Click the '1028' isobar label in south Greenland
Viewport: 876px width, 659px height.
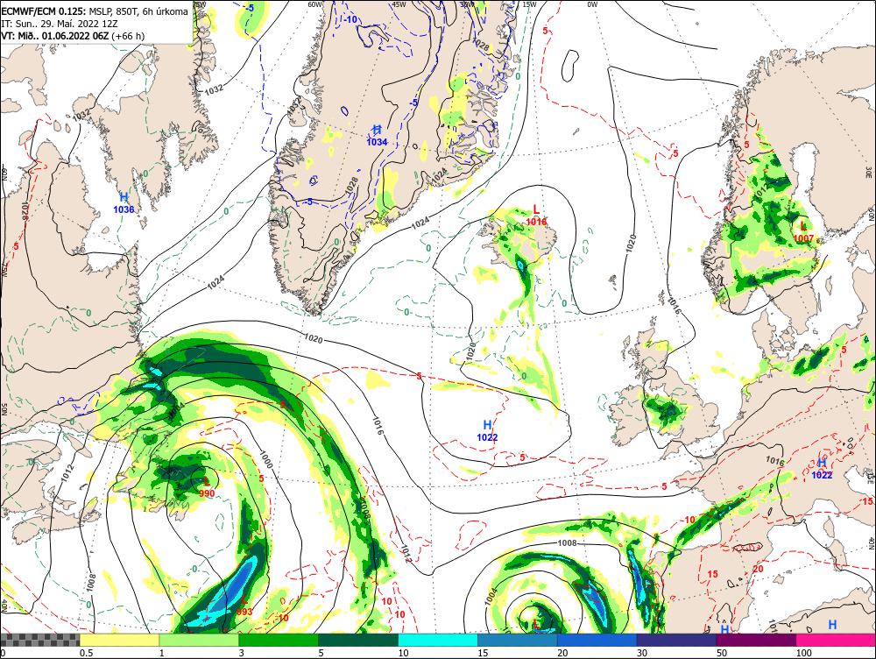[x=351, y=185]
